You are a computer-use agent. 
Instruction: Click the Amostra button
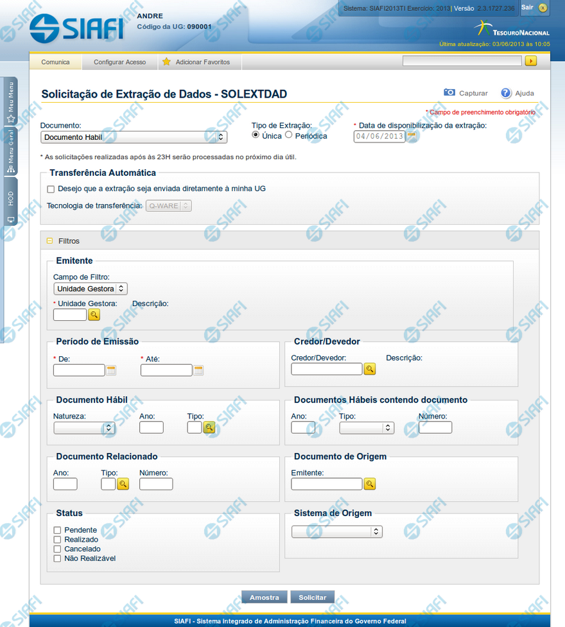pos(265,597)
